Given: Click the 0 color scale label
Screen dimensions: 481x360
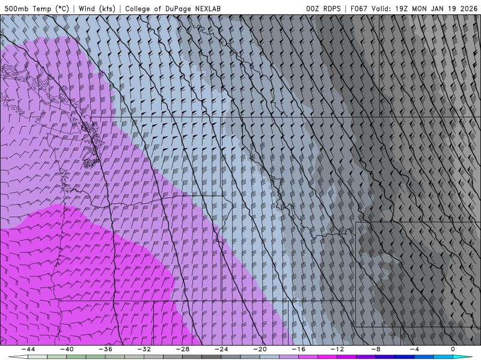Looking at the screenshot, I should 453,349.
